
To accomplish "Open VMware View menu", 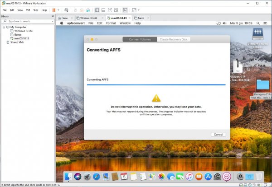I will pos(20,10).
